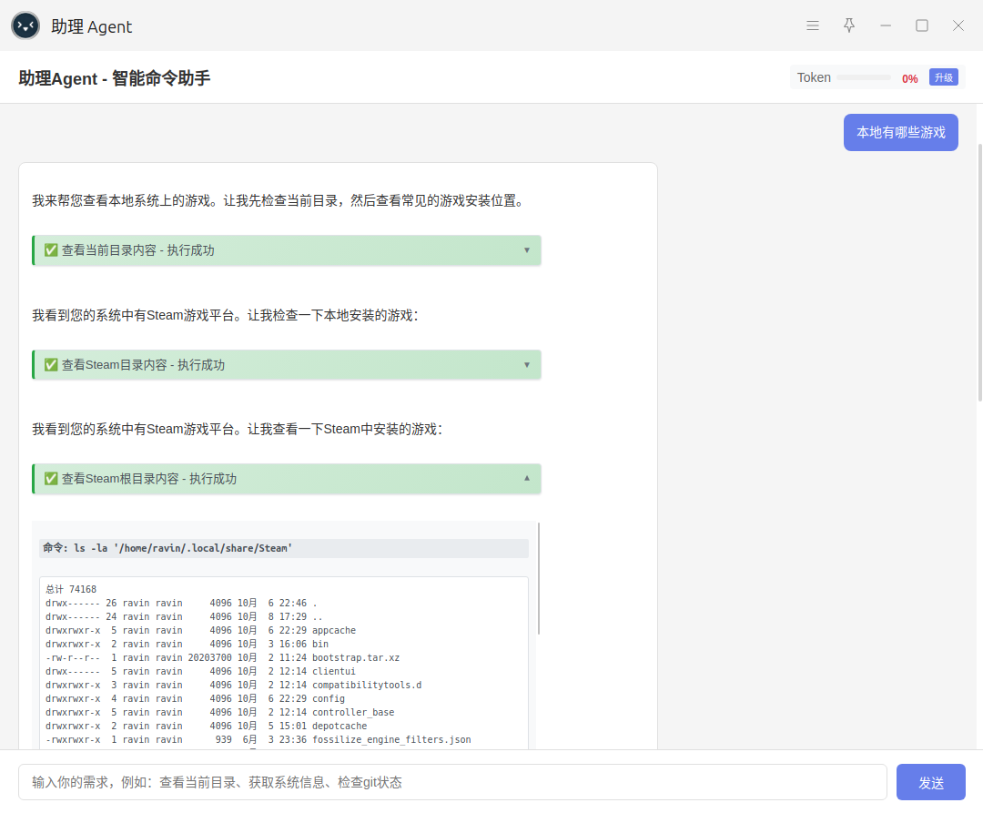Click green checkmark beside 查看Steam目录内容
Viewport: 983px width, 813px height.
[x=51, y=365]
